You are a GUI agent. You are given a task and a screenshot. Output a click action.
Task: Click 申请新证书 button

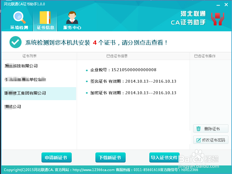click(x=57, y=157)
